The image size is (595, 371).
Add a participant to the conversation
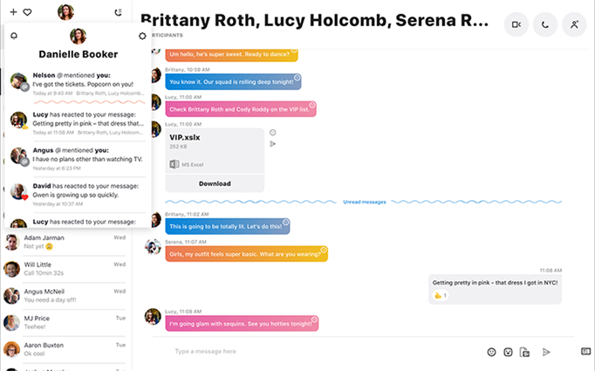[574, 24]
